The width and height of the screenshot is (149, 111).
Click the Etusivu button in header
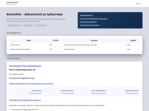(x=139, y=4)
